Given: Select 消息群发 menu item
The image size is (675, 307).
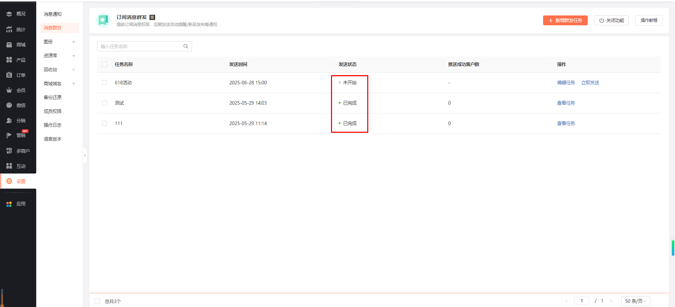Looking at the screenshot, I should 59,28.
